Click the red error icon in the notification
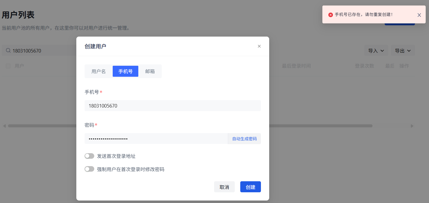This screenshot has width=429, height=203. tap(331, 15)
